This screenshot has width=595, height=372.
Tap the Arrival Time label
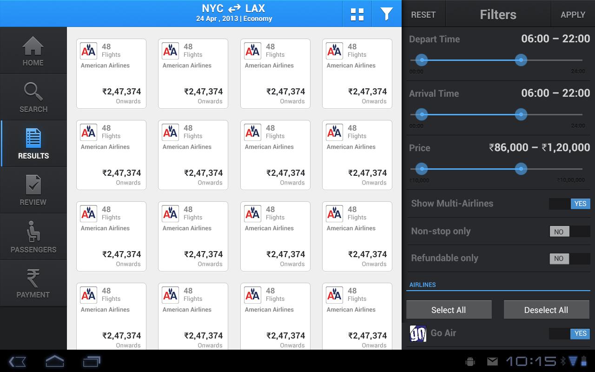pyautogui.click(x=434, y=93)
